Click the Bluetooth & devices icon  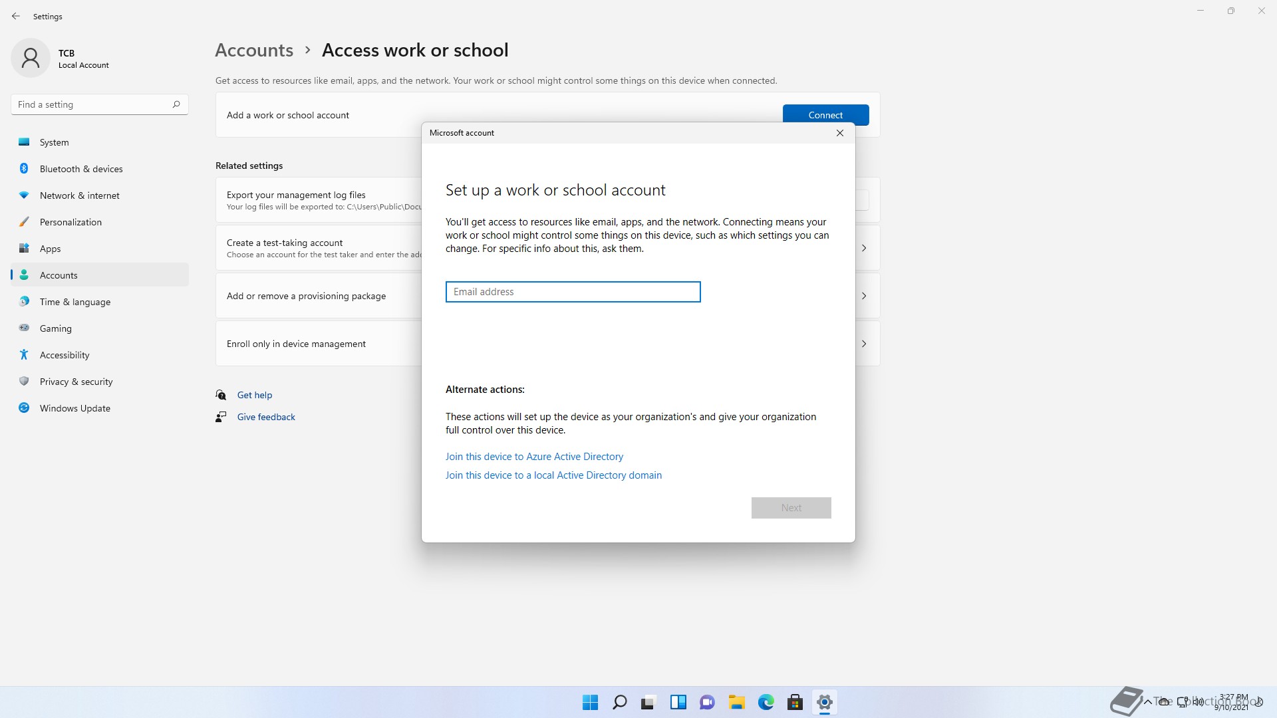click(x=24, y=169)
